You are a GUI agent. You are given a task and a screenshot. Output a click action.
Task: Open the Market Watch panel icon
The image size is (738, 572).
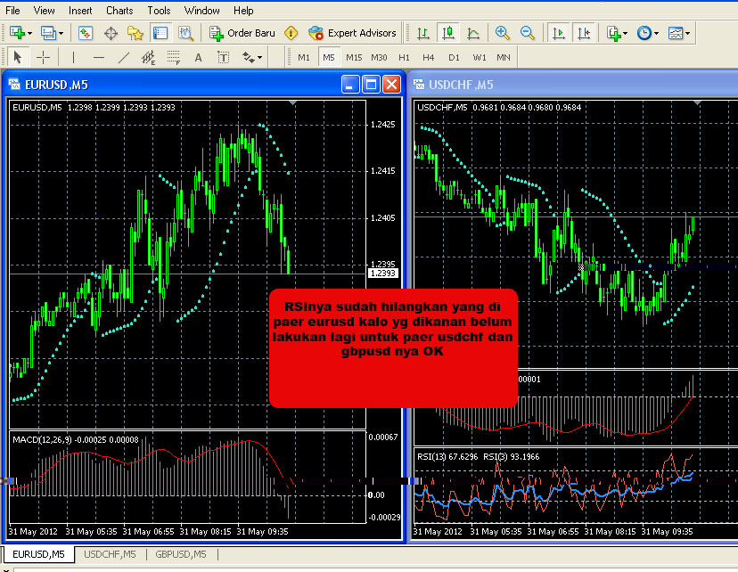pyautogui.click(x=86, y=33)
